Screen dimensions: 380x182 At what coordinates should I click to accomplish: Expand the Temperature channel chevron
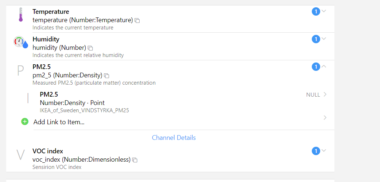click(x=324, y=11)
